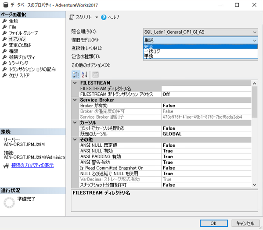Choose 単純 in the open dropdown list
263x230 pixels.
[201, 56]
